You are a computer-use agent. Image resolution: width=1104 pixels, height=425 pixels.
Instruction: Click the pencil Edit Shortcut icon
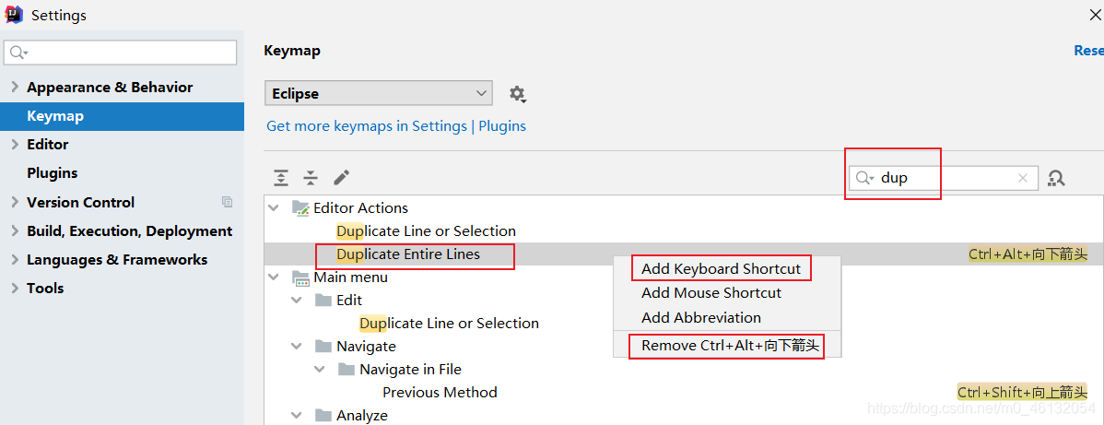pos(342,178)
